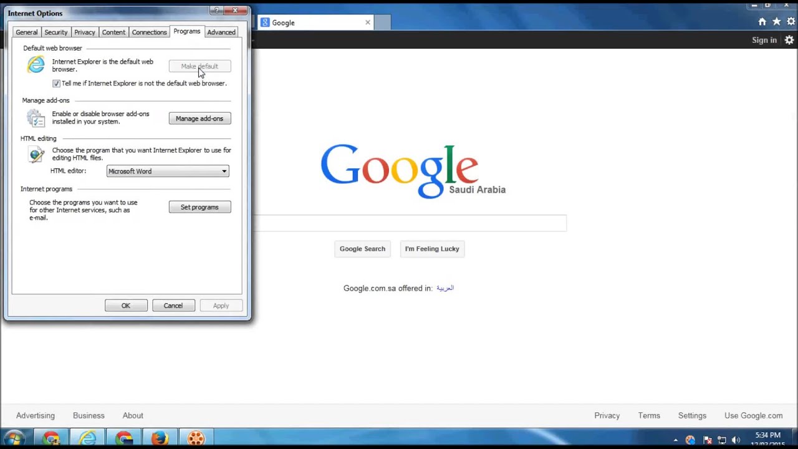Close the Google browser tab
The image size is (798, 449).
pos(368,22)
